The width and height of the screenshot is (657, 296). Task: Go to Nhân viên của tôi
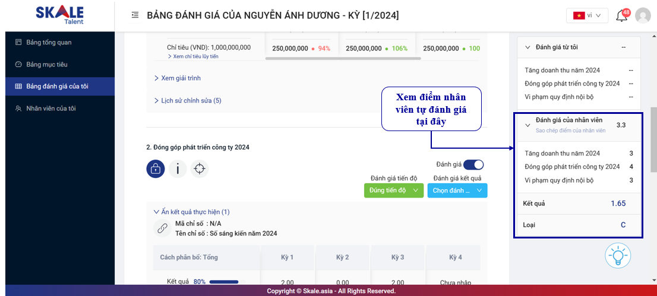pos(50,109)
